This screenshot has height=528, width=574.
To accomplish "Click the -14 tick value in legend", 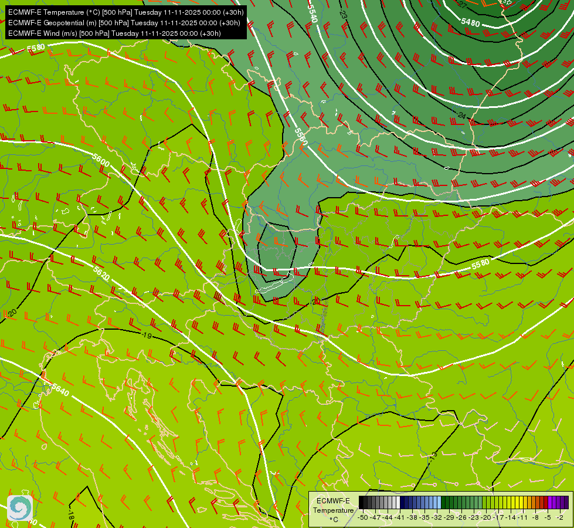I will pos(511,518).
